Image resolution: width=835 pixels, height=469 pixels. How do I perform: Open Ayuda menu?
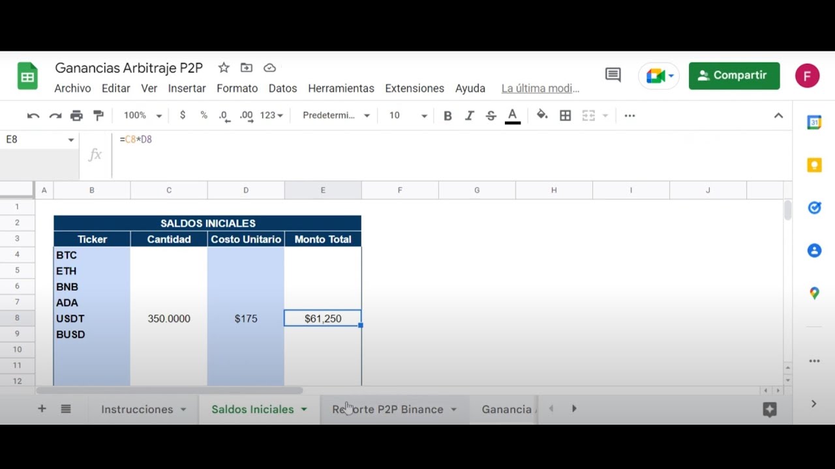470,89
